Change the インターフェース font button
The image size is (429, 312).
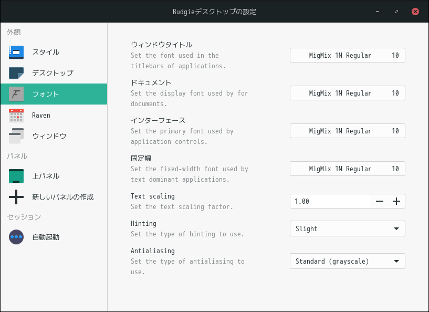point(348,131)
